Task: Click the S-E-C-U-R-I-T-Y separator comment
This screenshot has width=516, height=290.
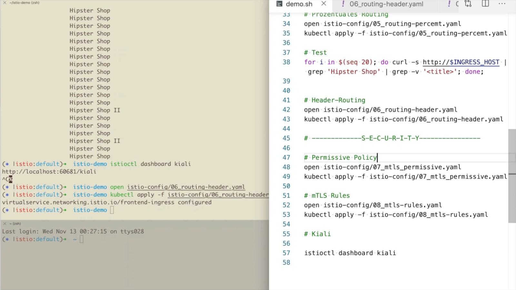Action: tap(392, 138)
